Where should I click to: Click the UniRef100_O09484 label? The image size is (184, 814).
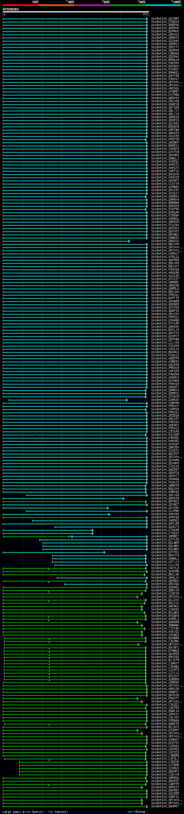[165, 479]
